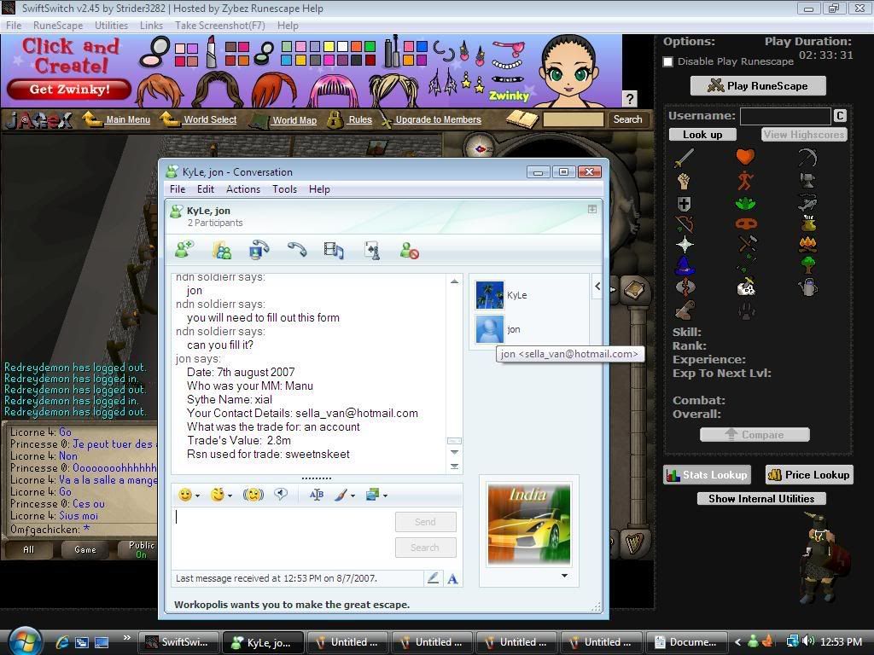Click the voice clip icon

coord(281,494)
